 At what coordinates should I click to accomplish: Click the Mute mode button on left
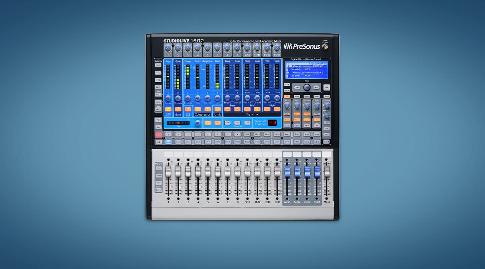click(x=158, y=135)
